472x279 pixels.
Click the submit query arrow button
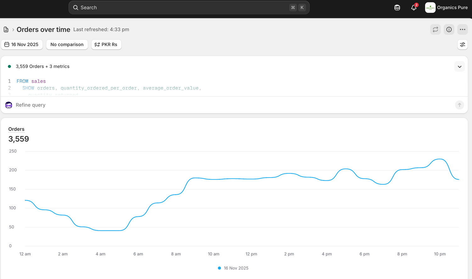[459, 105]
